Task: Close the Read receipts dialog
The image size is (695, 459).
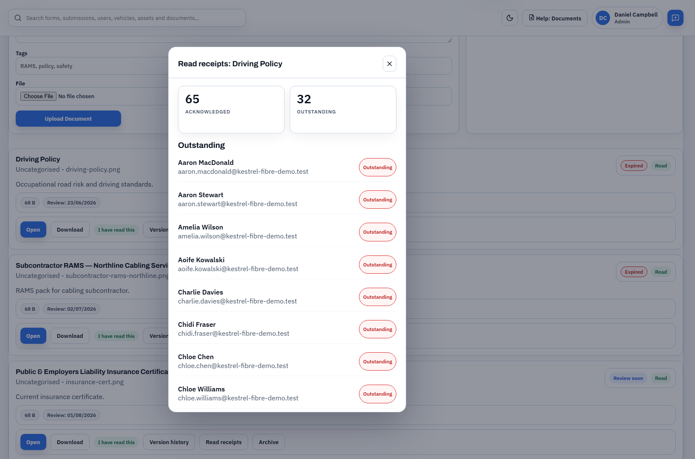Action: click(x=389, y=64)
